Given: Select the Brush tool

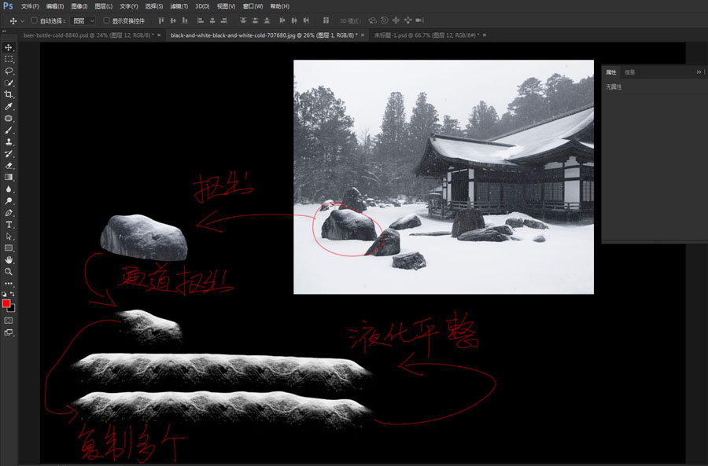Looking at the screenshot, I should [9, 130].
